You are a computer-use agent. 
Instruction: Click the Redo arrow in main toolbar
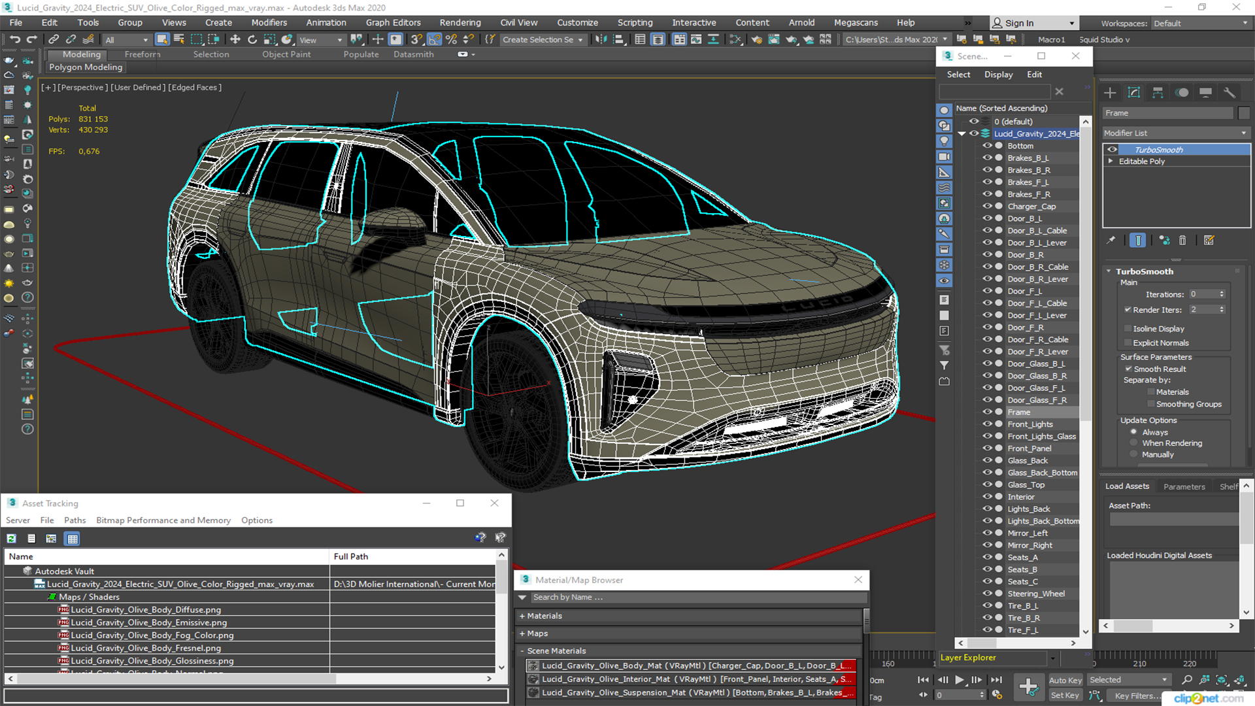(31, 40)
